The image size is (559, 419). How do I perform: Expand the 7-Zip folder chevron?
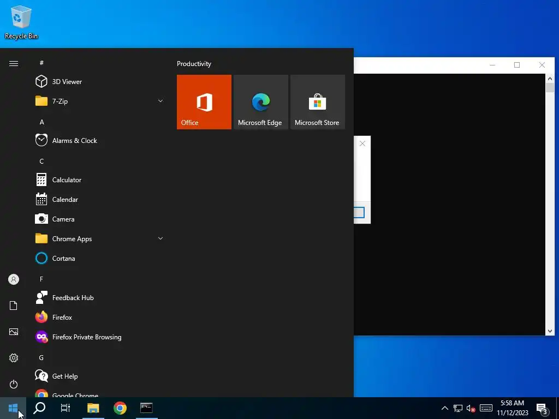click(x=160, y=101)
